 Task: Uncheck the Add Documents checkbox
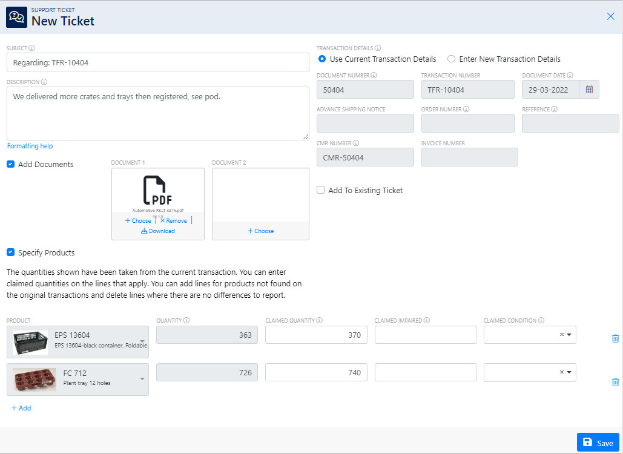coord(11,164)
